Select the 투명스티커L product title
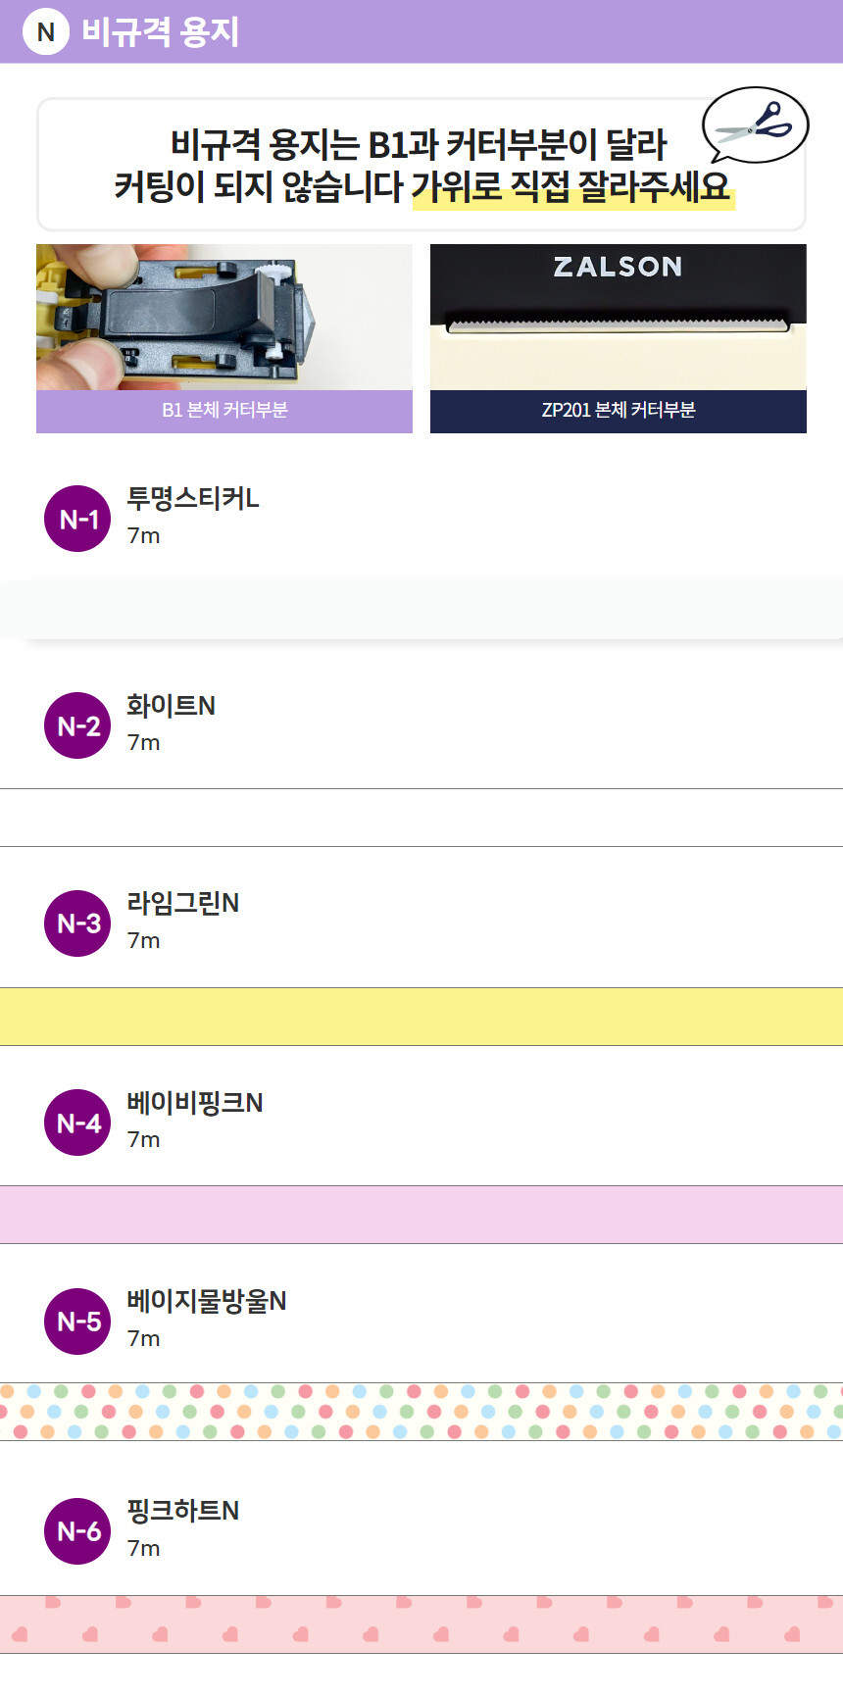843x1697 pixels. pos(193,499)
